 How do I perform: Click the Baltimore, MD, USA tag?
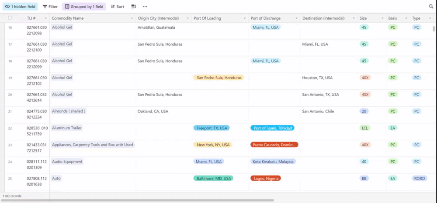click(213, 178)
